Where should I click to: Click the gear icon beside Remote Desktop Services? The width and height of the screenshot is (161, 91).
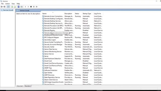click(x=43, y=21)
